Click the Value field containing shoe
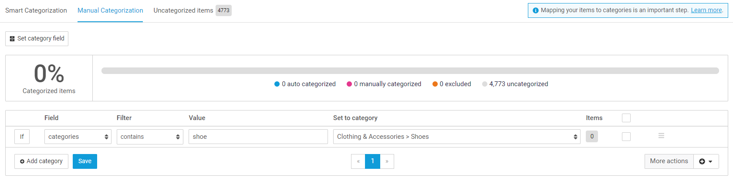 click(258, 137)
